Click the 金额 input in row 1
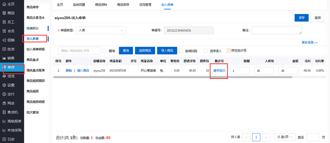Screen dimensions: 330x143 click(x=288, y=71)
